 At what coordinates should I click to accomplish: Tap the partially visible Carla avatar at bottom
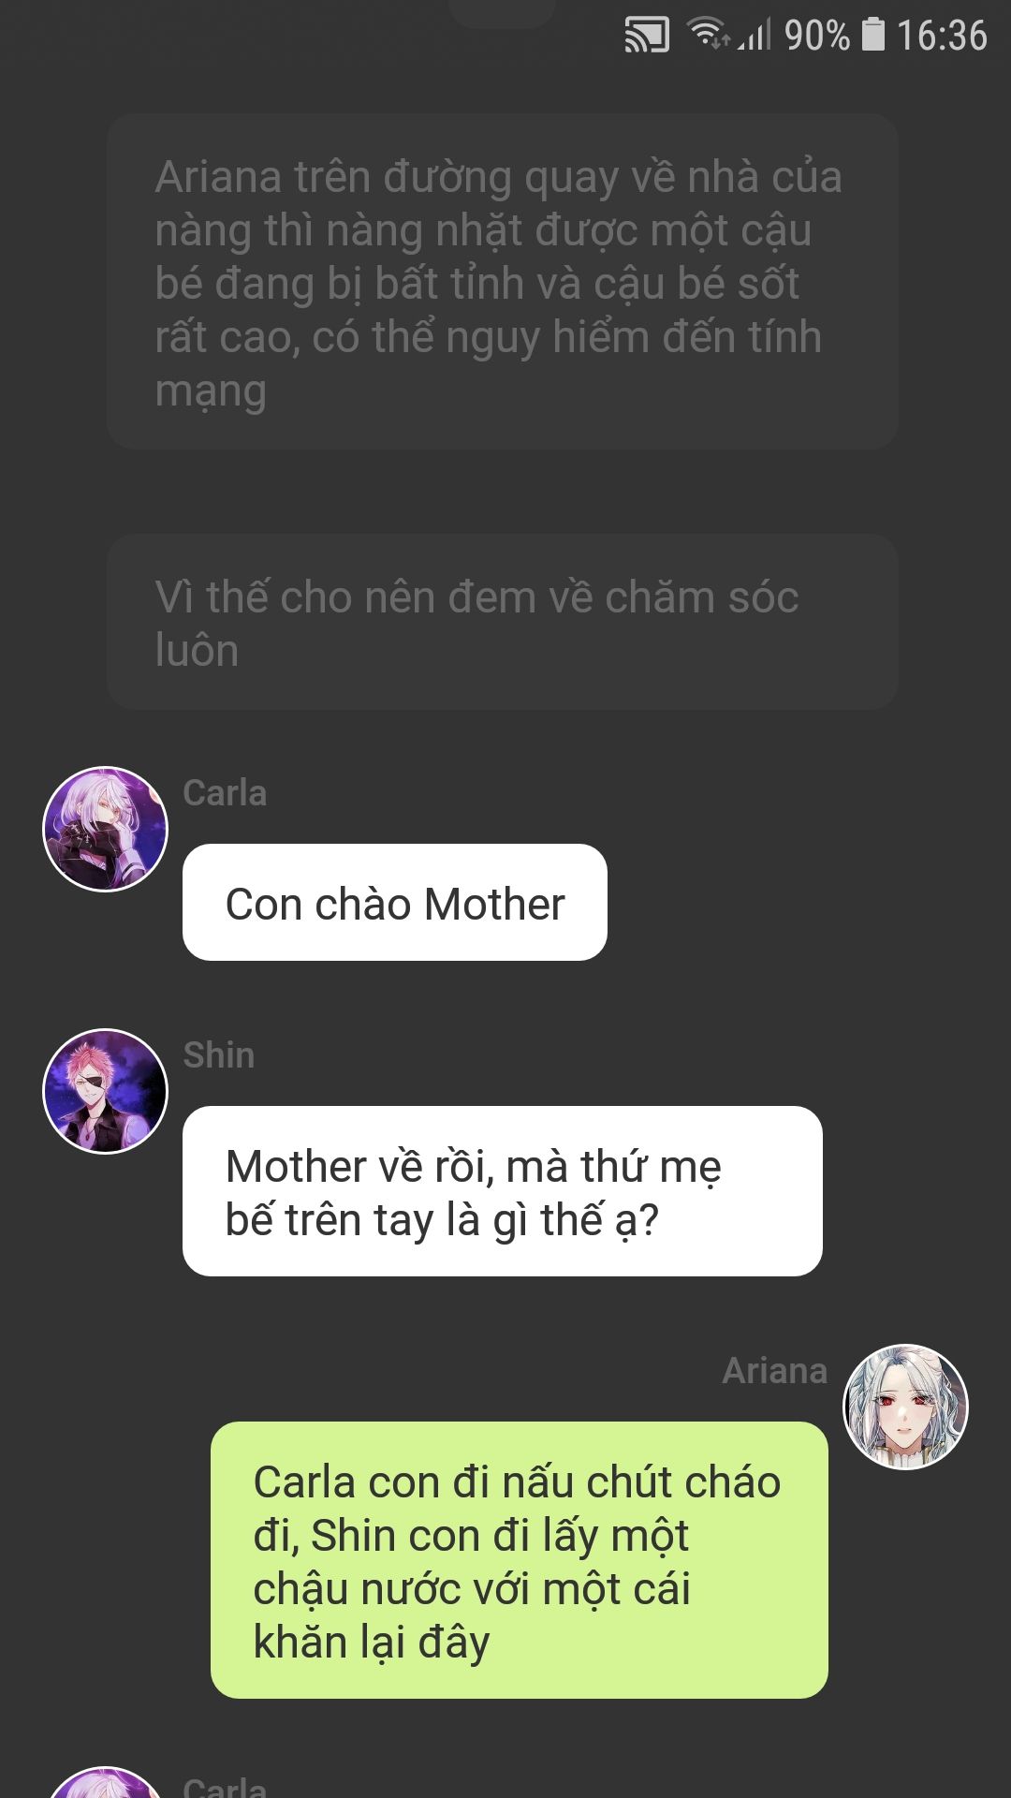[x=105, y=1782]
